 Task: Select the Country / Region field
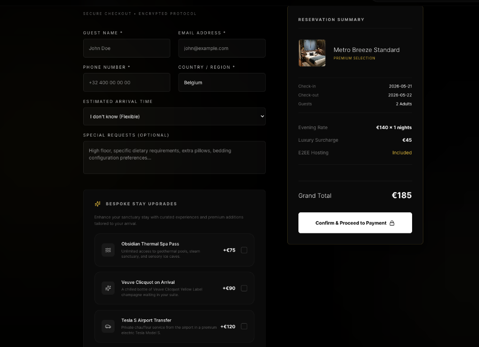pos(222,82)
